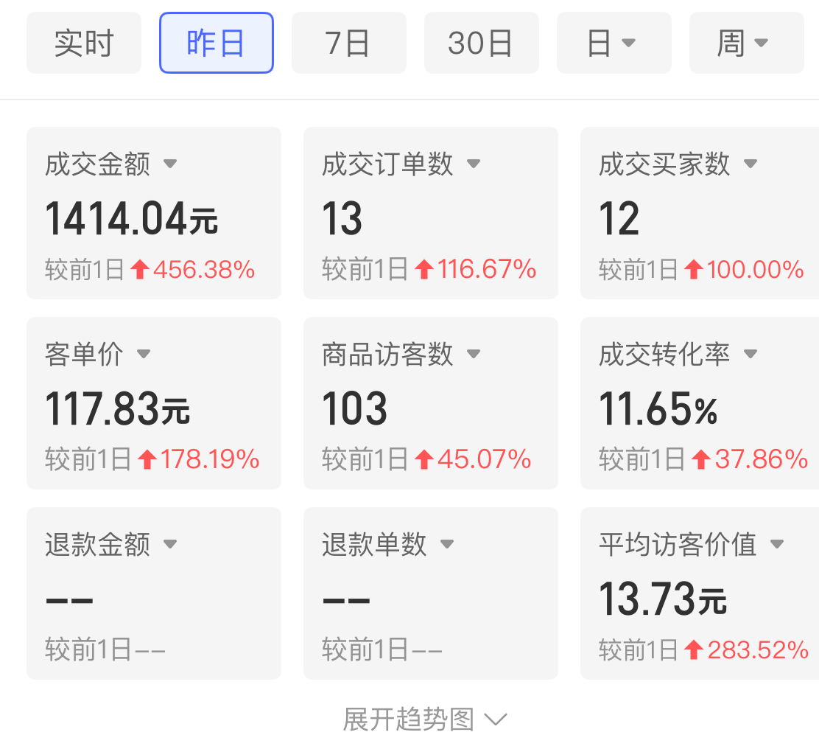Switch to the 30日 tab

click(x=481, y=43)
